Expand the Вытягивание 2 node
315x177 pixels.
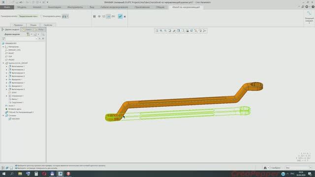point(6,70)
